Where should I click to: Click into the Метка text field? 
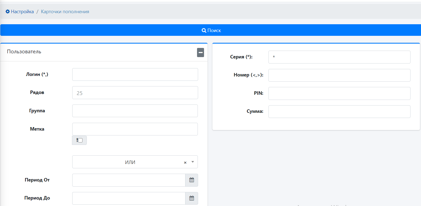pyautogui.click(x=135, y=129)
